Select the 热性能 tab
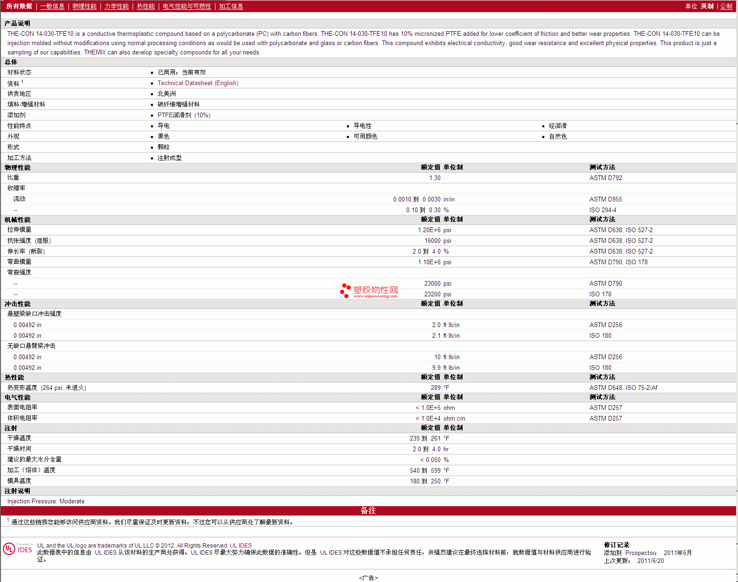This screenshot has width=738, height=582. pos(146,7)
